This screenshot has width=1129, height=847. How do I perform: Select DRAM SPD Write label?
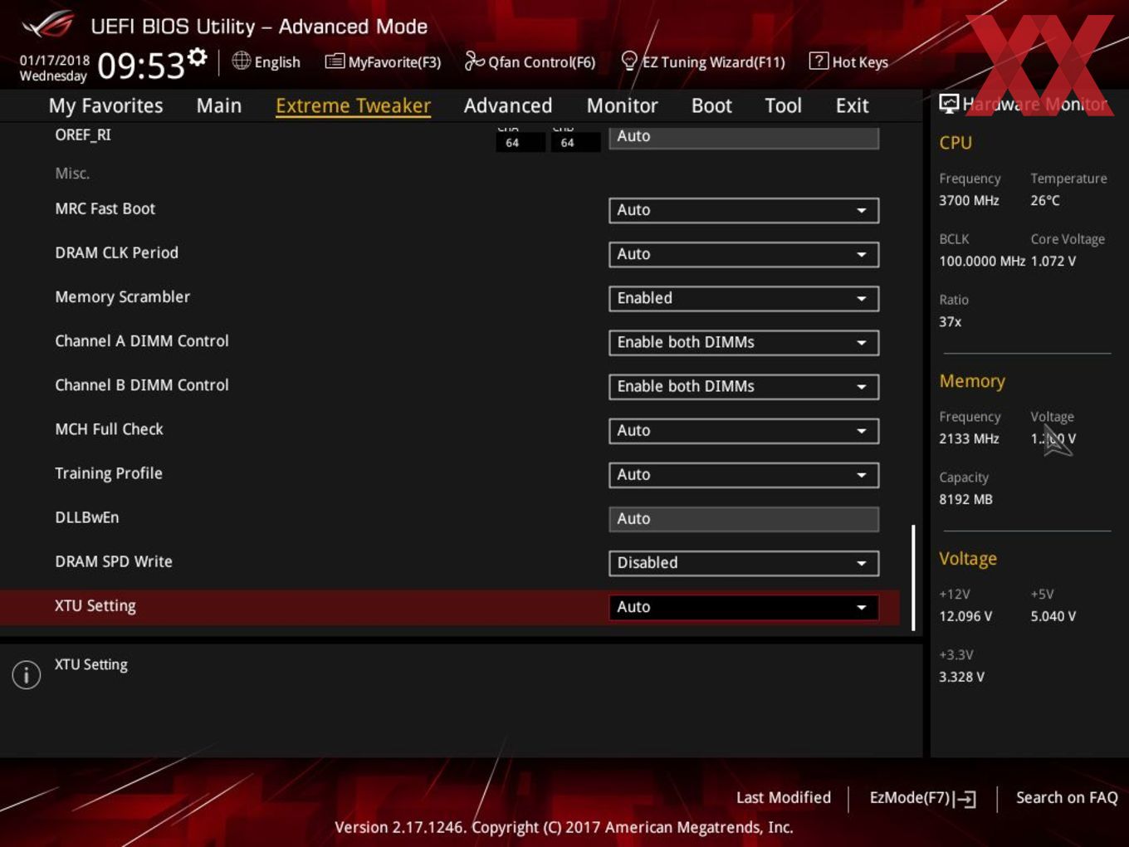113,561
